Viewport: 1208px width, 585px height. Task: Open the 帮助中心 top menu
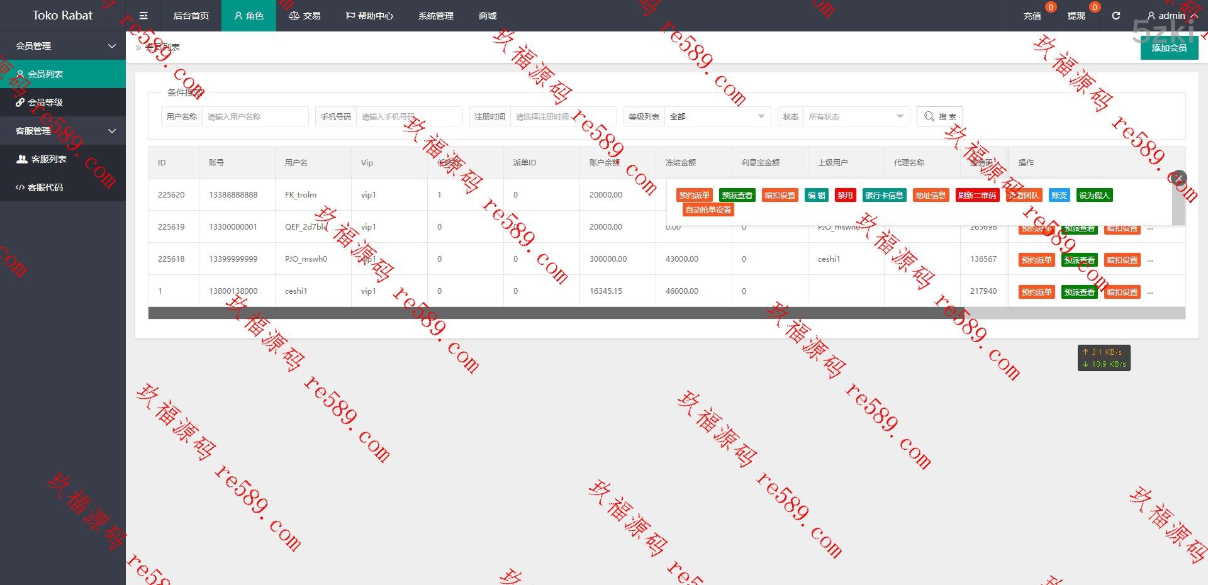[x=369, y=16]
